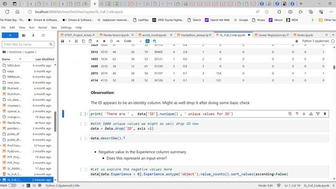Upload files using the upload arrow icon
Screen dimensions: 336x189
[x=33, y=35]
